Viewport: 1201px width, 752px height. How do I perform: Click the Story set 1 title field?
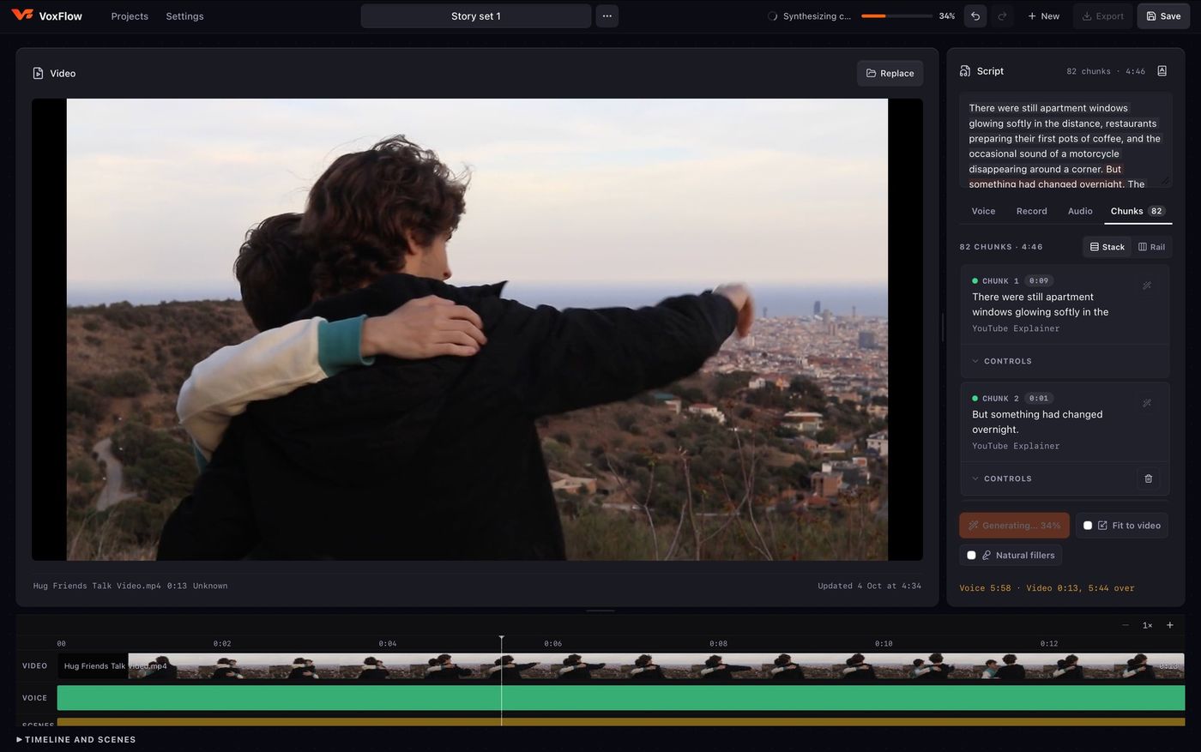pyautogui.click(x=476, y=16)
